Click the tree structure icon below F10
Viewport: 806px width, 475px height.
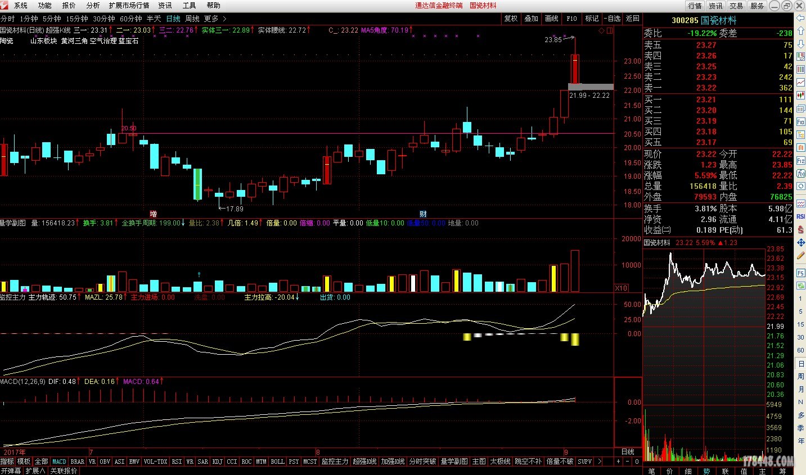click(800, 134)
